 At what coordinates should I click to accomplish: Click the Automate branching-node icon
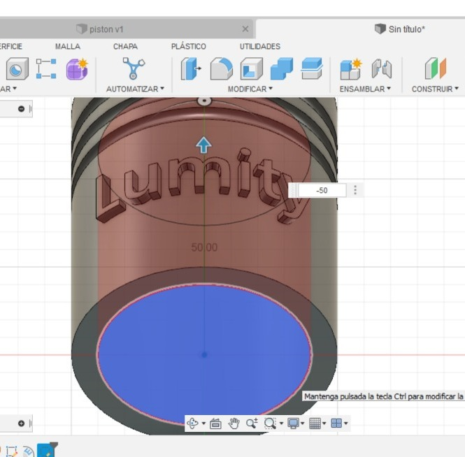[134, 68]
